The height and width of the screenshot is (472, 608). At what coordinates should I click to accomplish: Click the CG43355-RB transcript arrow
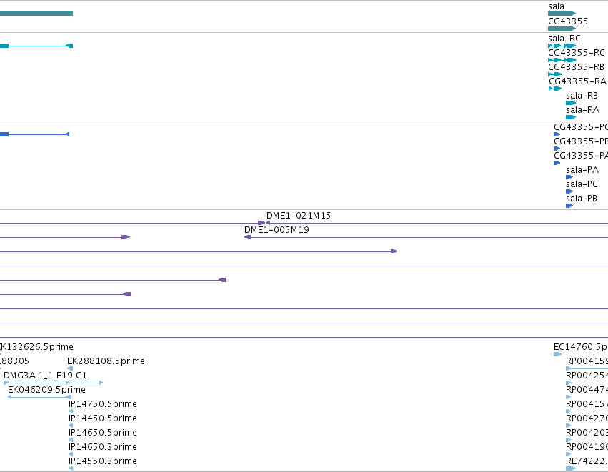click(555, 74)
